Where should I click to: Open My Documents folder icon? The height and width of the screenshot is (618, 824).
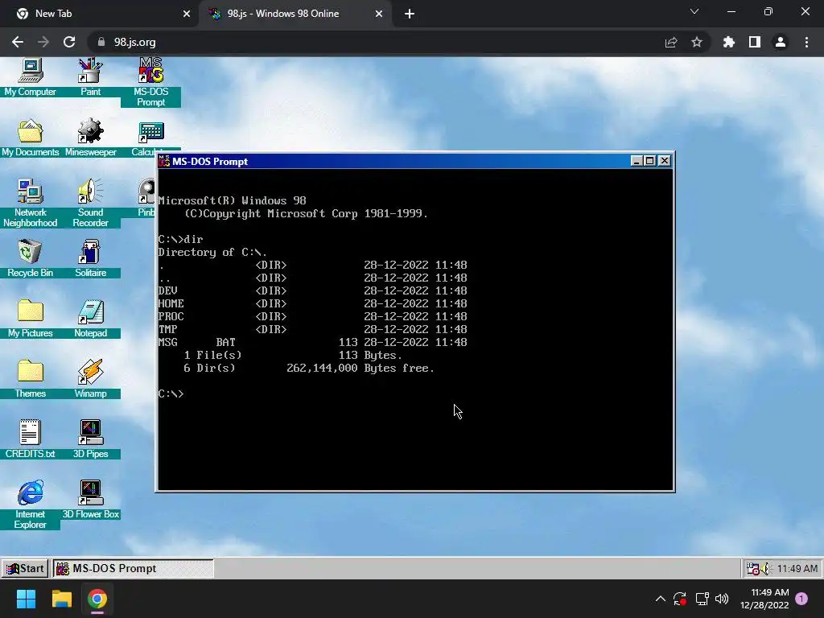click(x=30, y=138)
